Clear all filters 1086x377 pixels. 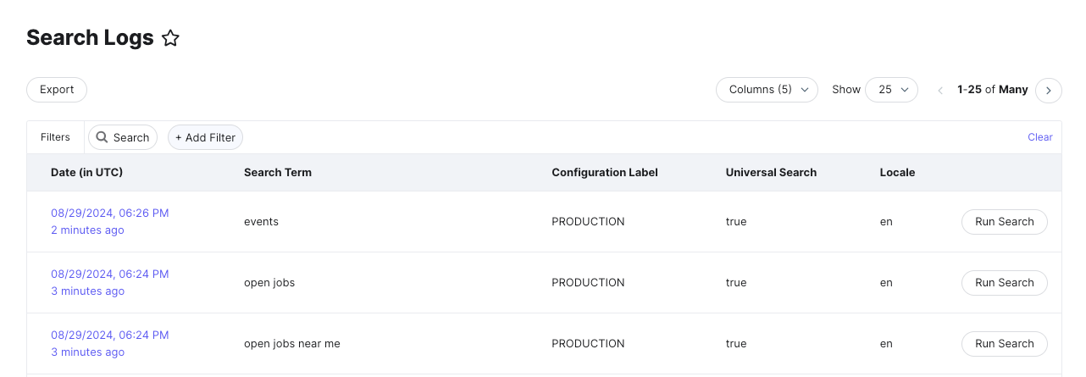(x=1040, y=137)
